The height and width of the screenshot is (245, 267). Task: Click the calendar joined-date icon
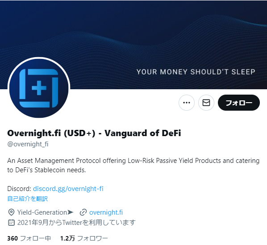[11, 222]
